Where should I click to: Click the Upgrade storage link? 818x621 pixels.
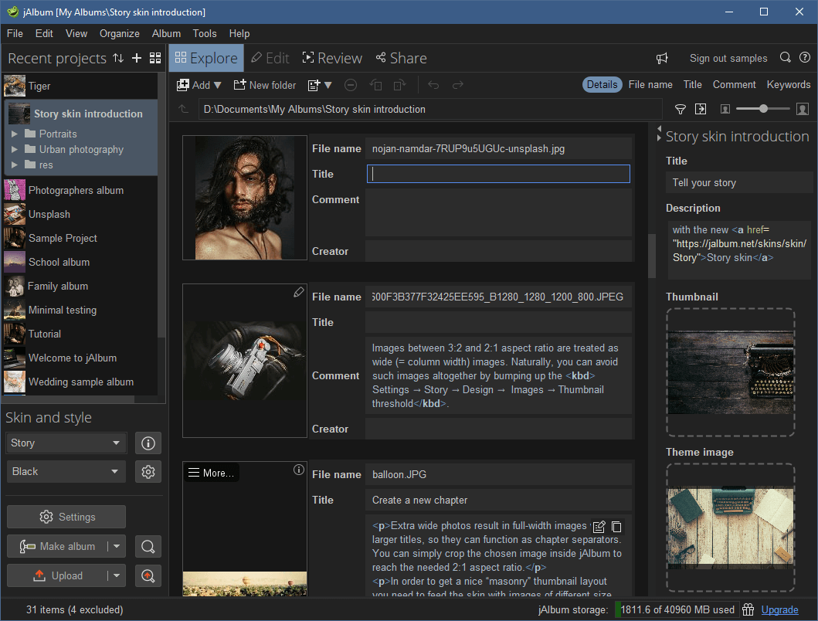click(779, 609)
